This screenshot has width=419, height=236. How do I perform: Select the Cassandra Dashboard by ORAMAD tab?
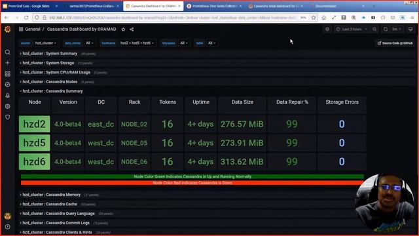(x=153, y=6)
